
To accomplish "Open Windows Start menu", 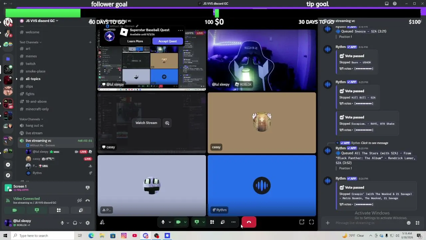I will coord(5,236).
